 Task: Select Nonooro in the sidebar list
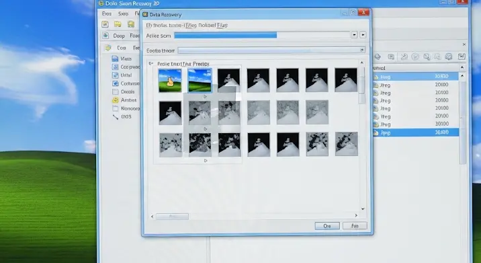130,108
